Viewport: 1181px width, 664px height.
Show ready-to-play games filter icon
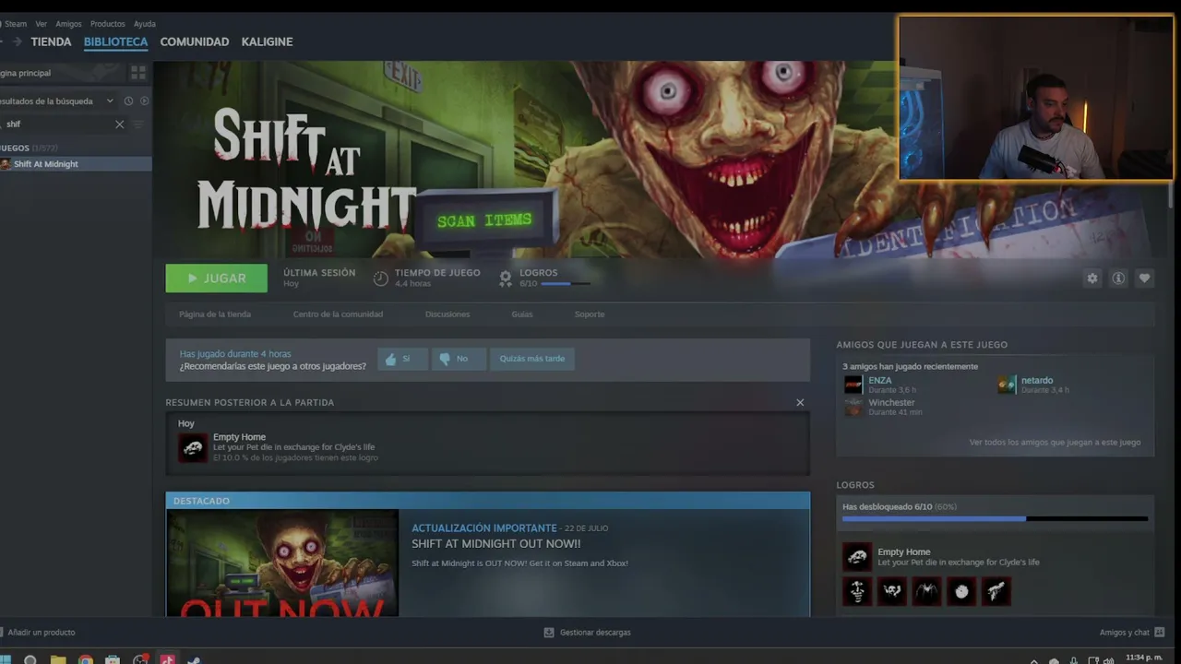[x=144, y=101]
